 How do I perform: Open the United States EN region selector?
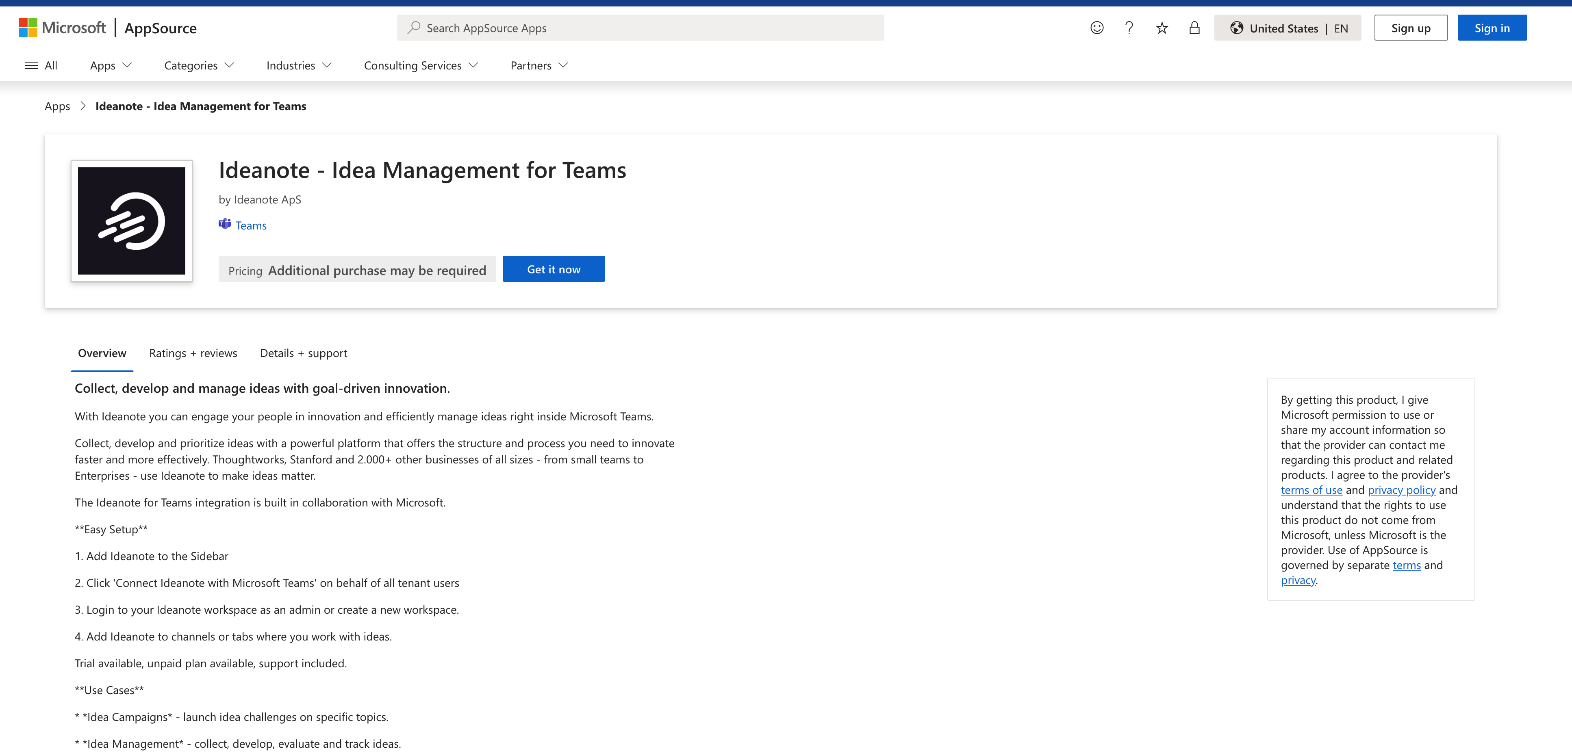click(x=1287, y=28)
